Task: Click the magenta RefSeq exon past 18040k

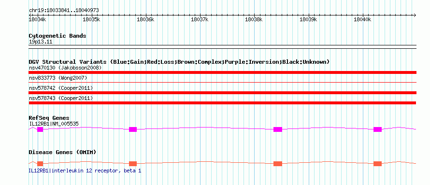Action: click(x=378, y=129)
